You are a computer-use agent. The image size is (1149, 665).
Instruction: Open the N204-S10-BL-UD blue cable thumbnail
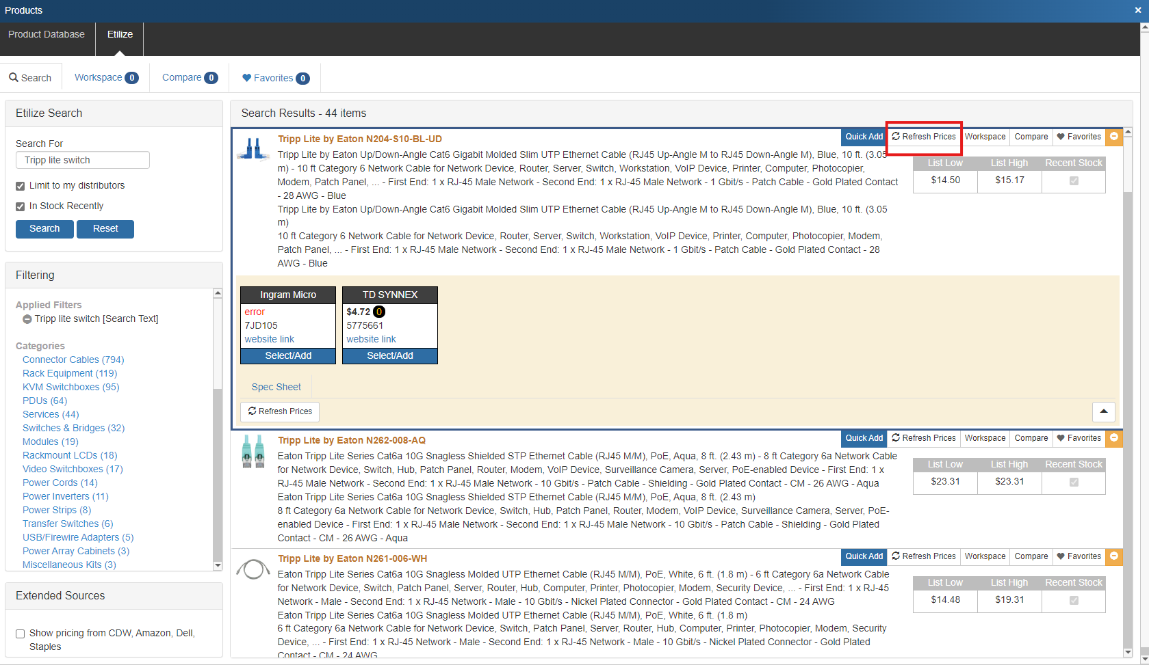click(x=254, y=148)
